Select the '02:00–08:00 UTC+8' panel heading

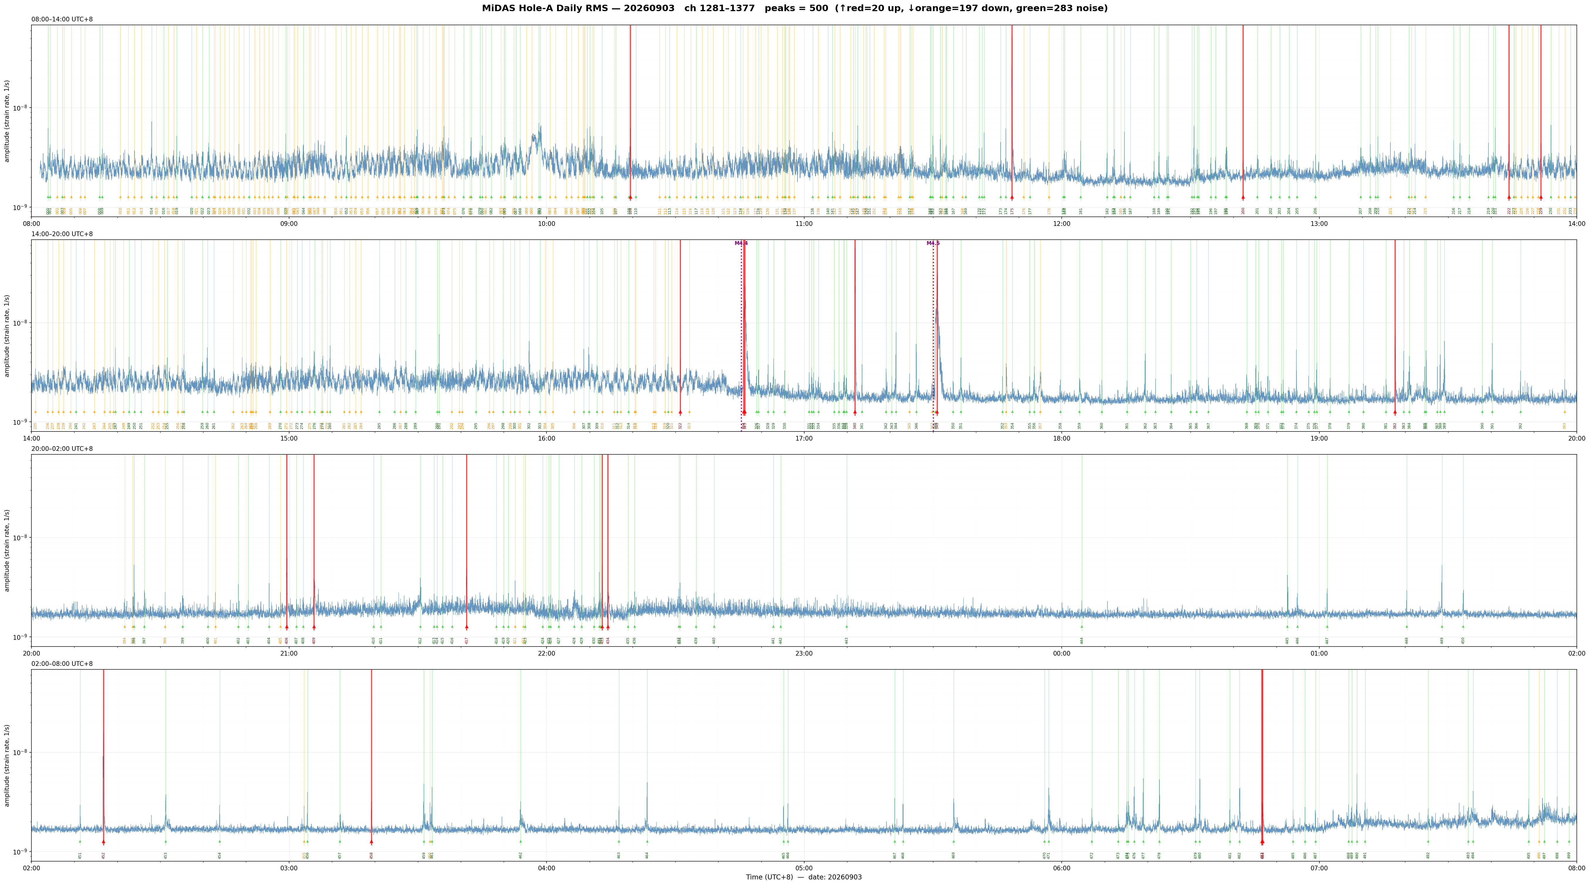62,664
